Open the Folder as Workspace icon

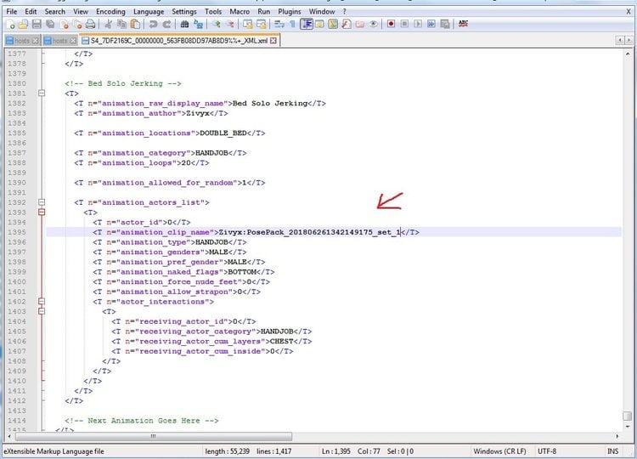coord(359,25)
